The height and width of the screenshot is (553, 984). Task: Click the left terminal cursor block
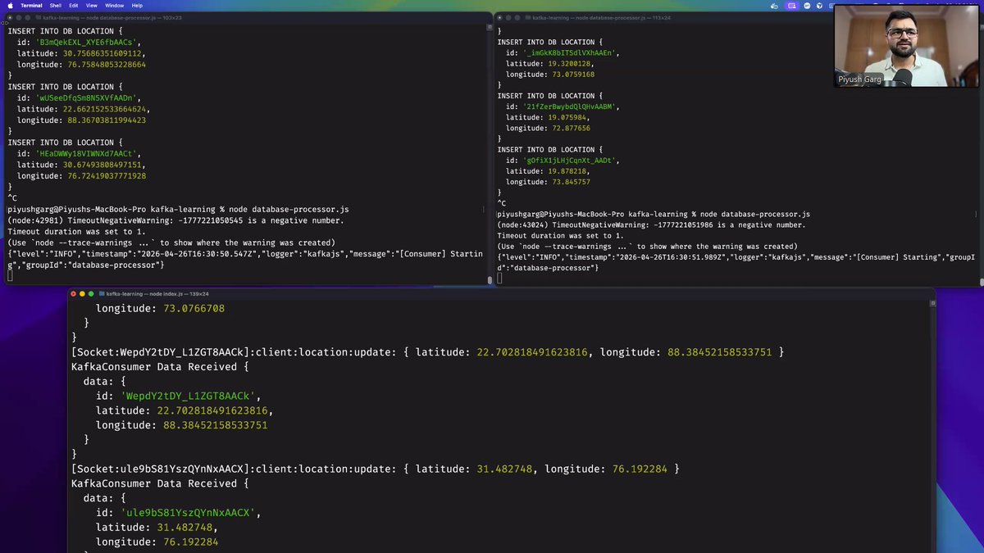click(x=10, y=276)
